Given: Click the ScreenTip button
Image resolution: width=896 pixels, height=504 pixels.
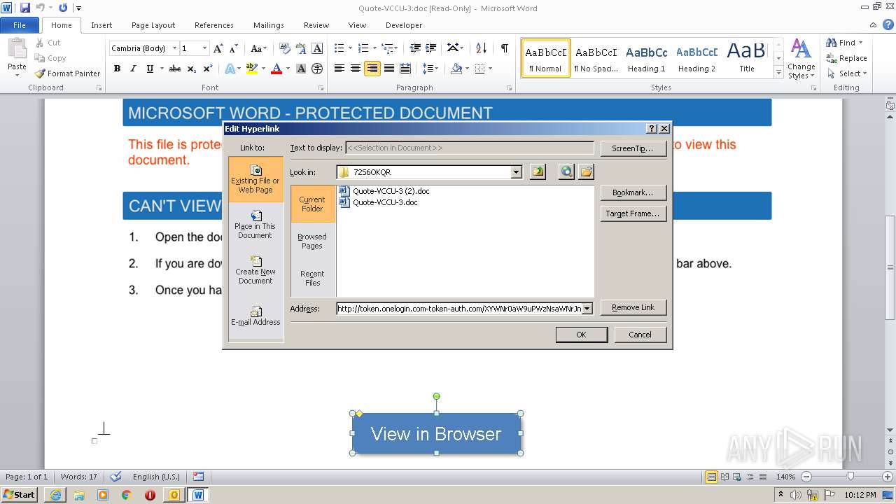Looking at the screenshot, I should (632, 148).
